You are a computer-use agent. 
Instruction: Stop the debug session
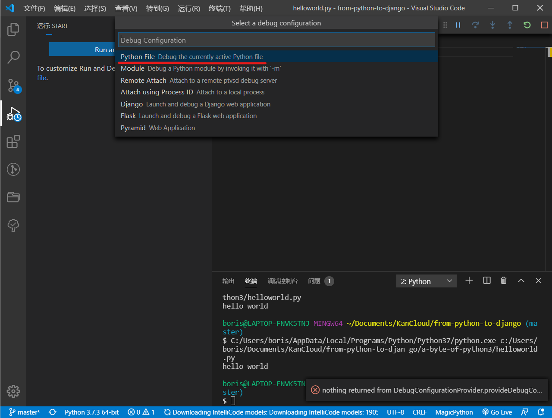click(544, 25)
